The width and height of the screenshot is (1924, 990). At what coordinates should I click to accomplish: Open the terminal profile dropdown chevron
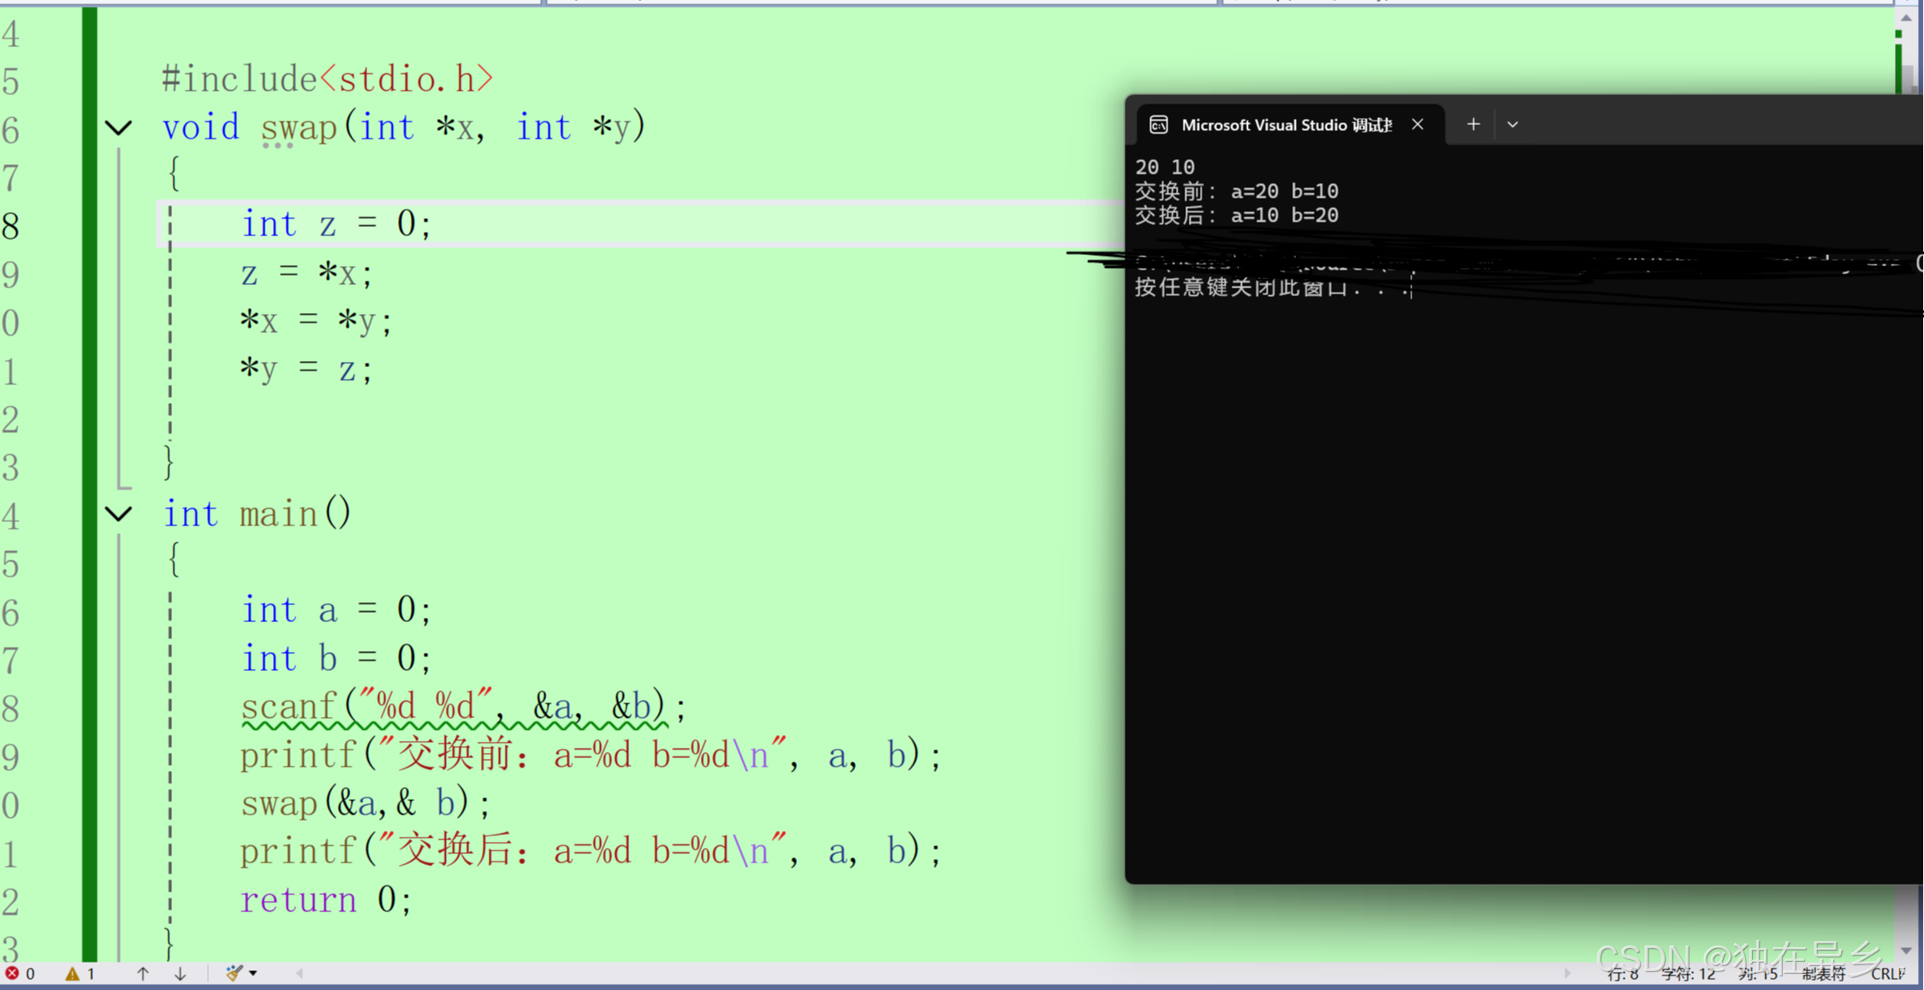click(1512, 125)
